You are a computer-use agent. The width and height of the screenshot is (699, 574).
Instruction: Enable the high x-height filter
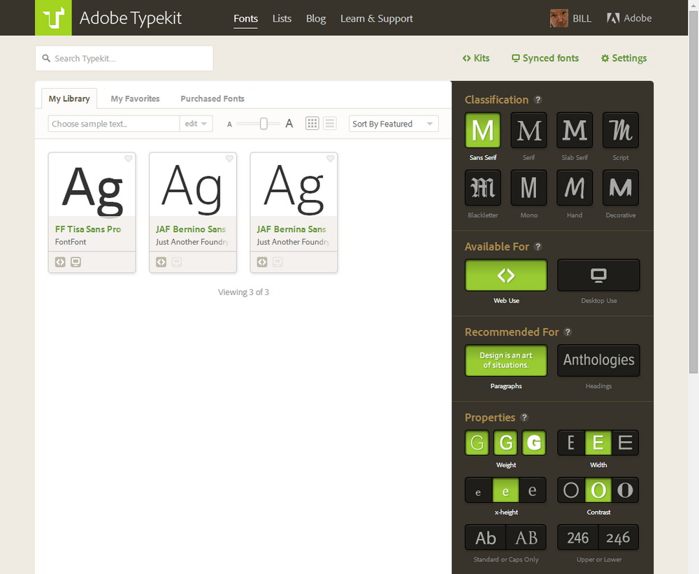point(532,490)
